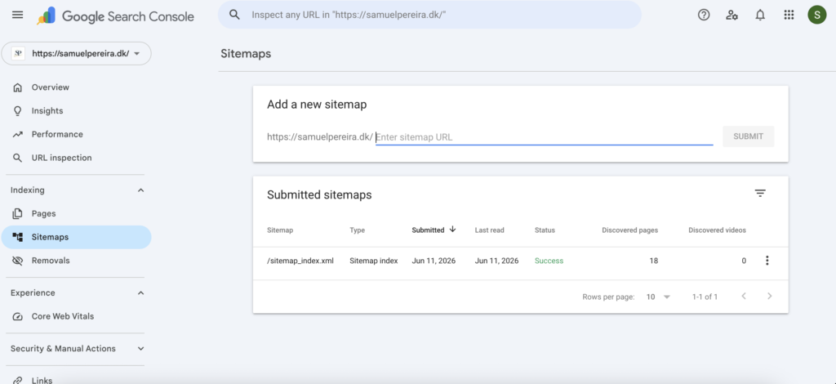Viewport: 836px width, 384px height.
Task: Click the Links icon in sidebar
Action: [18, 380]
